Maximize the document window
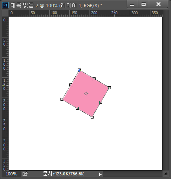Image resolution: width=171 pixels, height=179 pixels. [144, 4]
